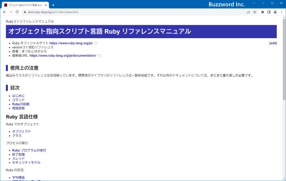Open the tab search chevron in title bar
The image size is (286, 181).
[x=254, y=3]
